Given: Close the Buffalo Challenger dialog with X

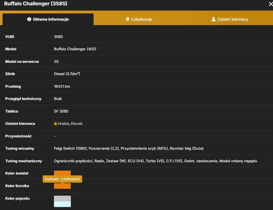Looking at the screenshot, I should tap(271, 4).
